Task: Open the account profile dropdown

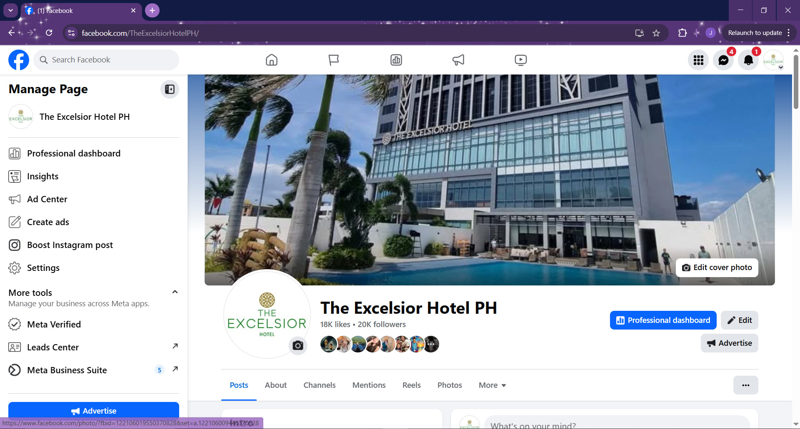Action: [x=773, y=60]
